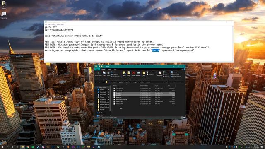The image size is (265, 149).
Task: Click the LocalLow breadcrumb in the address bar
Action: pos(128,82)
